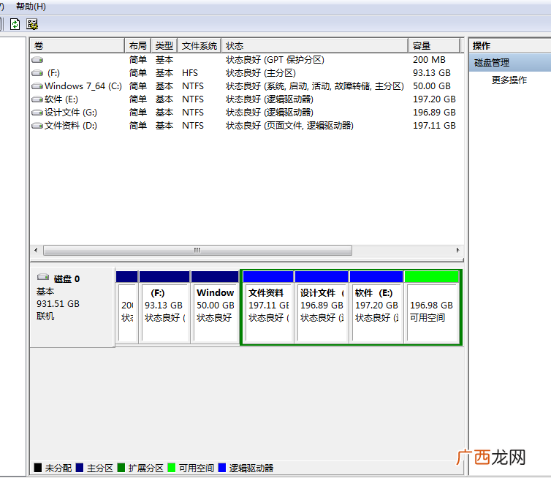This screenshot has width=551, height=478.
Task: Select the 设计文件 (G:) volume name in list
Action: [71, 113]
